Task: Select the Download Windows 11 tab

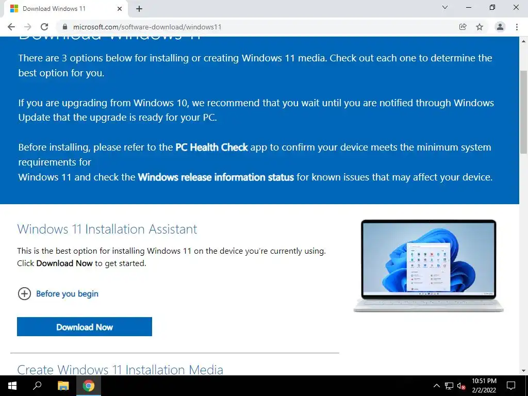Action: point(65,9)
